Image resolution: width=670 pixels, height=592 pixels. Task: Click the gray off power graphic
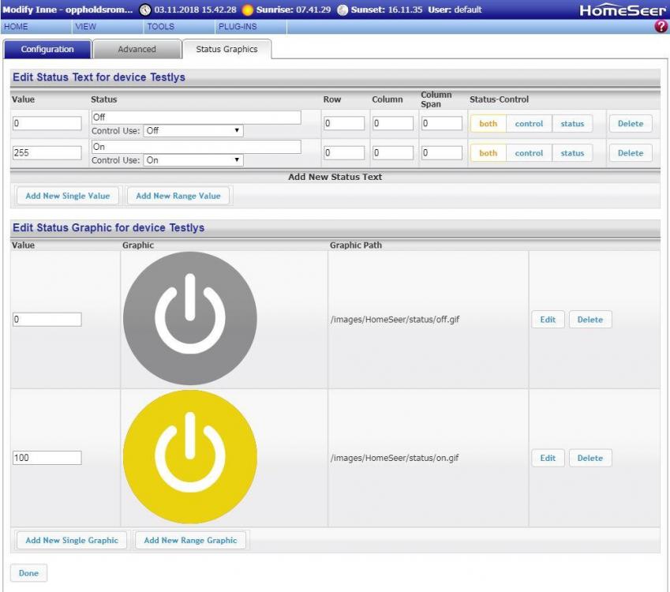click(190, 319)
